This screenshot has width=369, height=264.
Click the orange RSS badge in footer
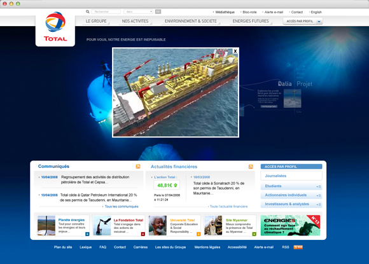pyautogui.click(x=298, y=247)
